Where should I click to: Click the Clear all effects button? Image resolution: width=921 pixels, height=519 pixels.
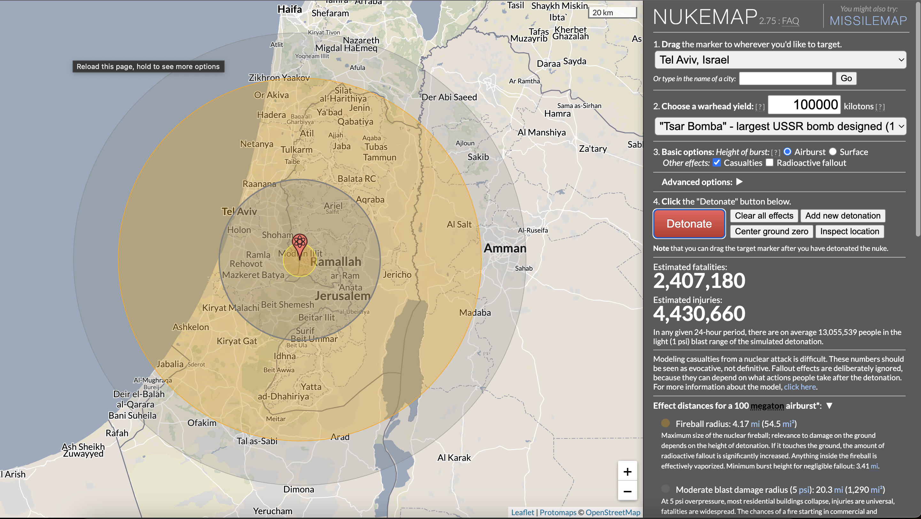[x=764, y=215]
